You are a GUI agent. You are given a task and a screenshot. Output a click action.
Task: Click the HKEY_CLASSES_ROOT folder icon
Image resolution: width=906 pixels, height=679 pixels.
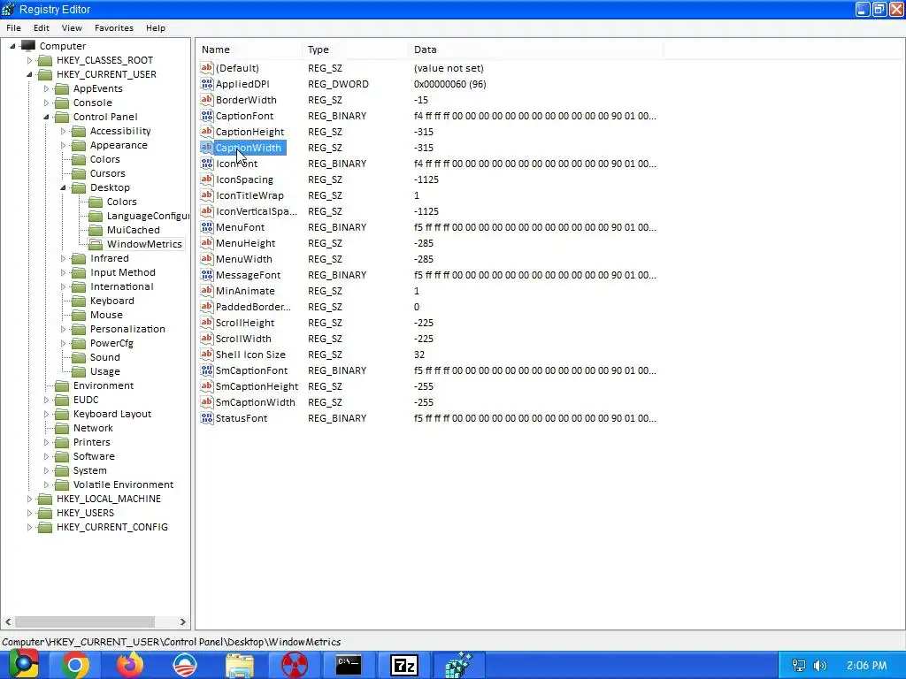click(45, 60)
